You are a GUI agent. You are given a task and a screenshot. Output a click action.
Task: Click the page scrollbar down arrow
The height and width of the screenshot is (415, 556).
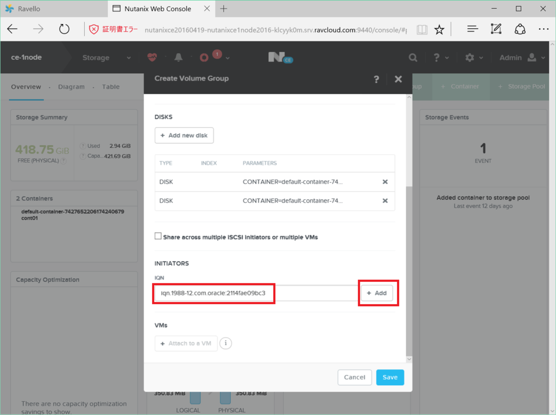[552, 411]
